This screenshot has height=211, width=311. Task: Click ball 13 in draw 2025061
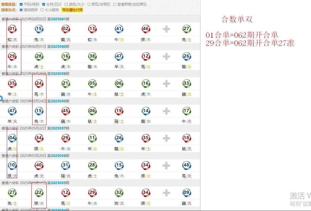click(x=92, y=29)
